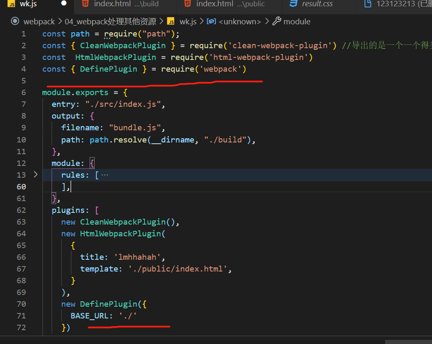Click HtmlWebpackPlugin on line 64
The height and width of the screenshot is (344, 432).
coord(120,233)
